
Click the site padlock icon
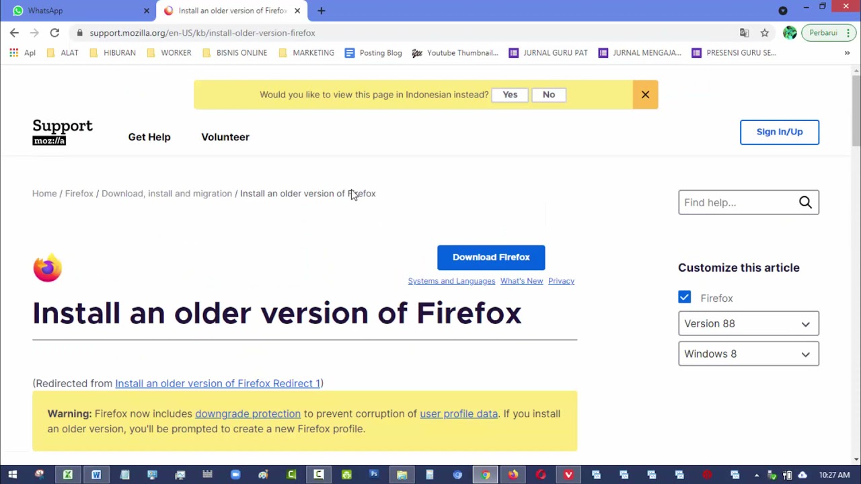click(79, 32)
